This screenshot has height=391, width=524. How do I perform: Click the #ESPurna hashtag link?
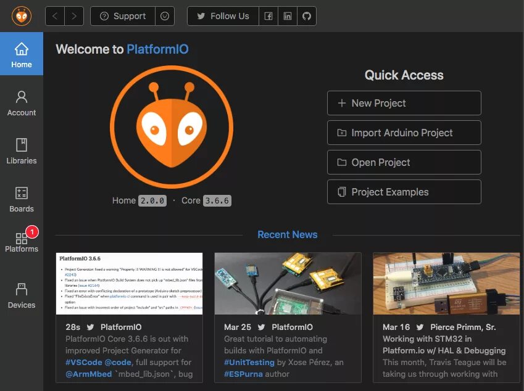(x=243, y=374)
